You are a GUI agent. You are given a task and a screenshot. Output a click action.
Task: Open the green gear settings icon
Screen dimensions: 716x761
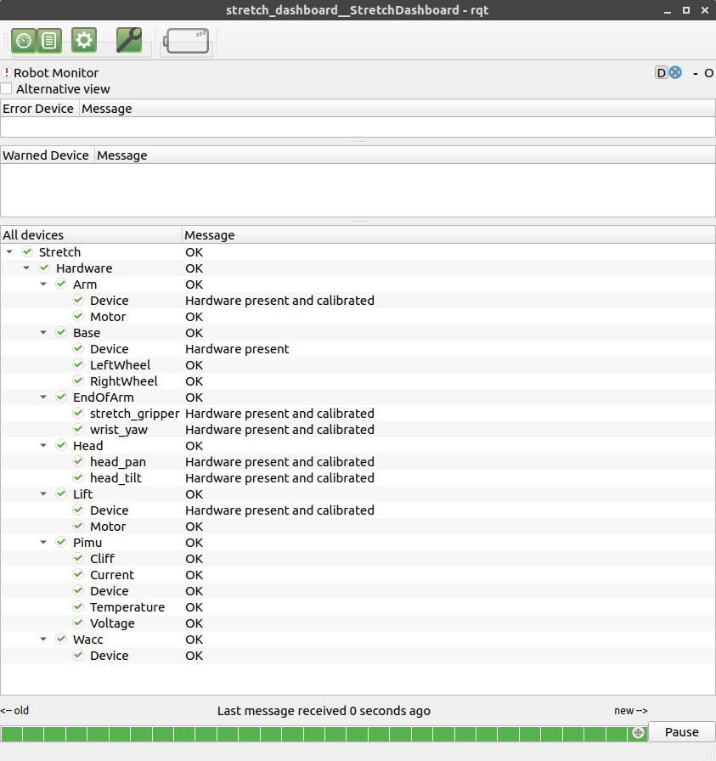[x=84, y=40]
